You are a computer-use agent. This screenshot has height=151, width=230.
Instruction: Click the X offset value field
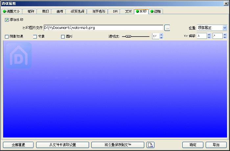tap(202, 36)
